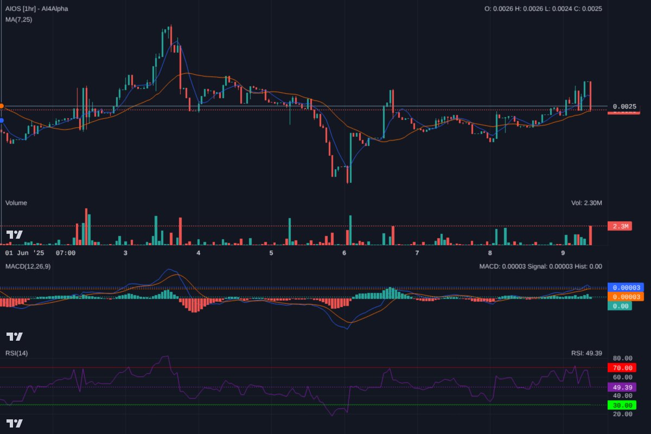Click the AIOS [1hr] - AI4Alpha chart title
651x434 pixels.
click(x=37, y=9)
